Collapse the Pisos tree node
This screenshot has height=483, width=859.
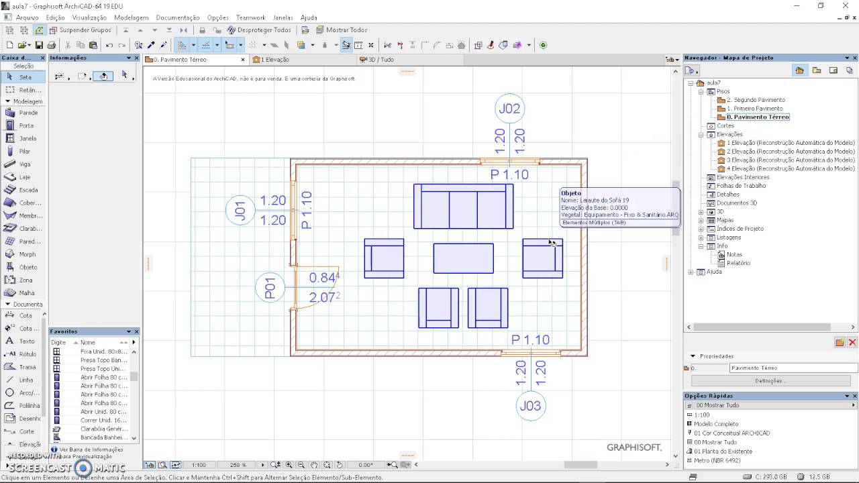(x=701, y=91)
